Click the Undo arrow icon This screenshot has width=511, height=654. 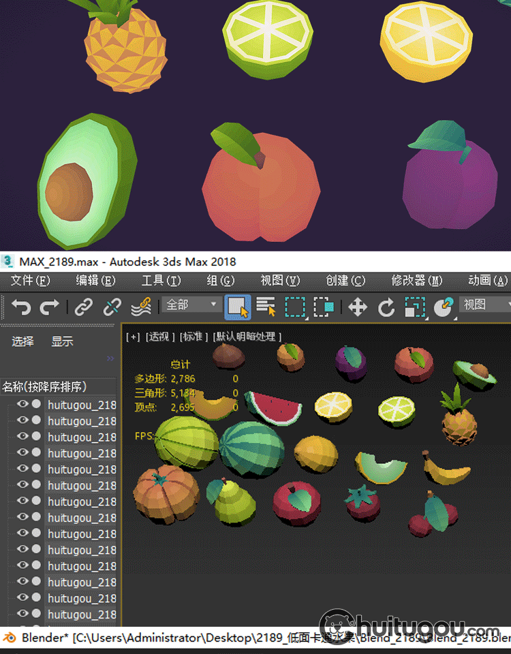coord(21,307)
